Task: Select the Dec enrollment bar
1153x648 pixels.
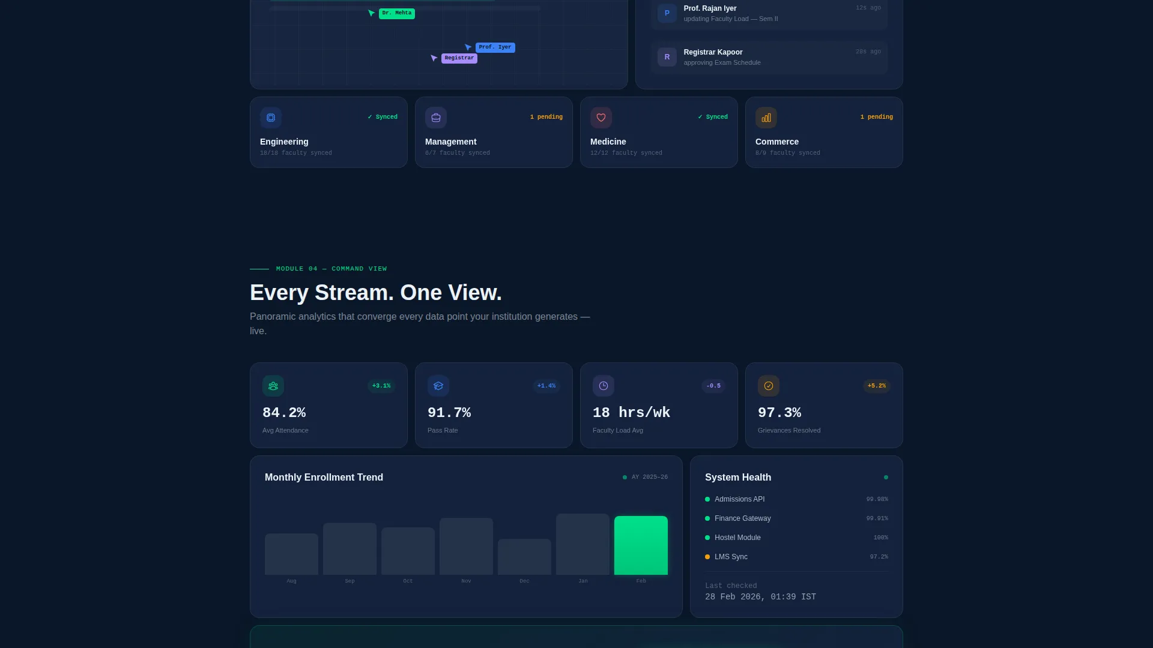Action: 524,557
